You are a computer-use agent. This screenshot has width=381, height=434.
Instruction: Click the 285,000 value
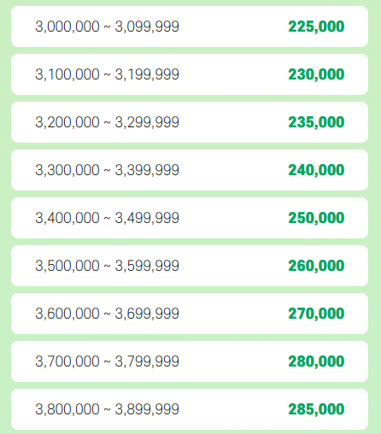tap(316, 409)
